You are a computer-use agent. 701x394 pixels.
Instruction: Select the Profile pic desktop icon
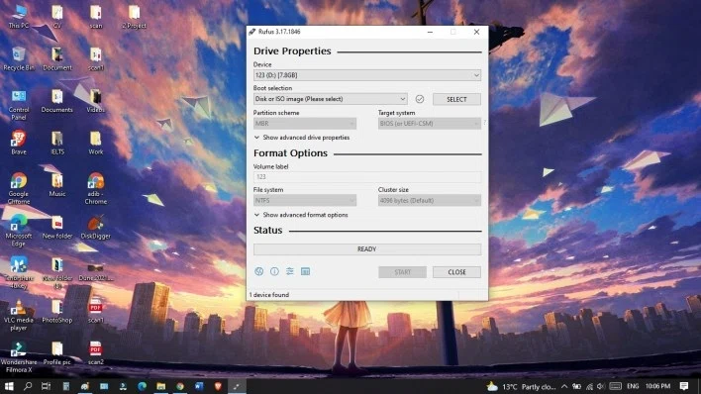[x=56, y=353]
